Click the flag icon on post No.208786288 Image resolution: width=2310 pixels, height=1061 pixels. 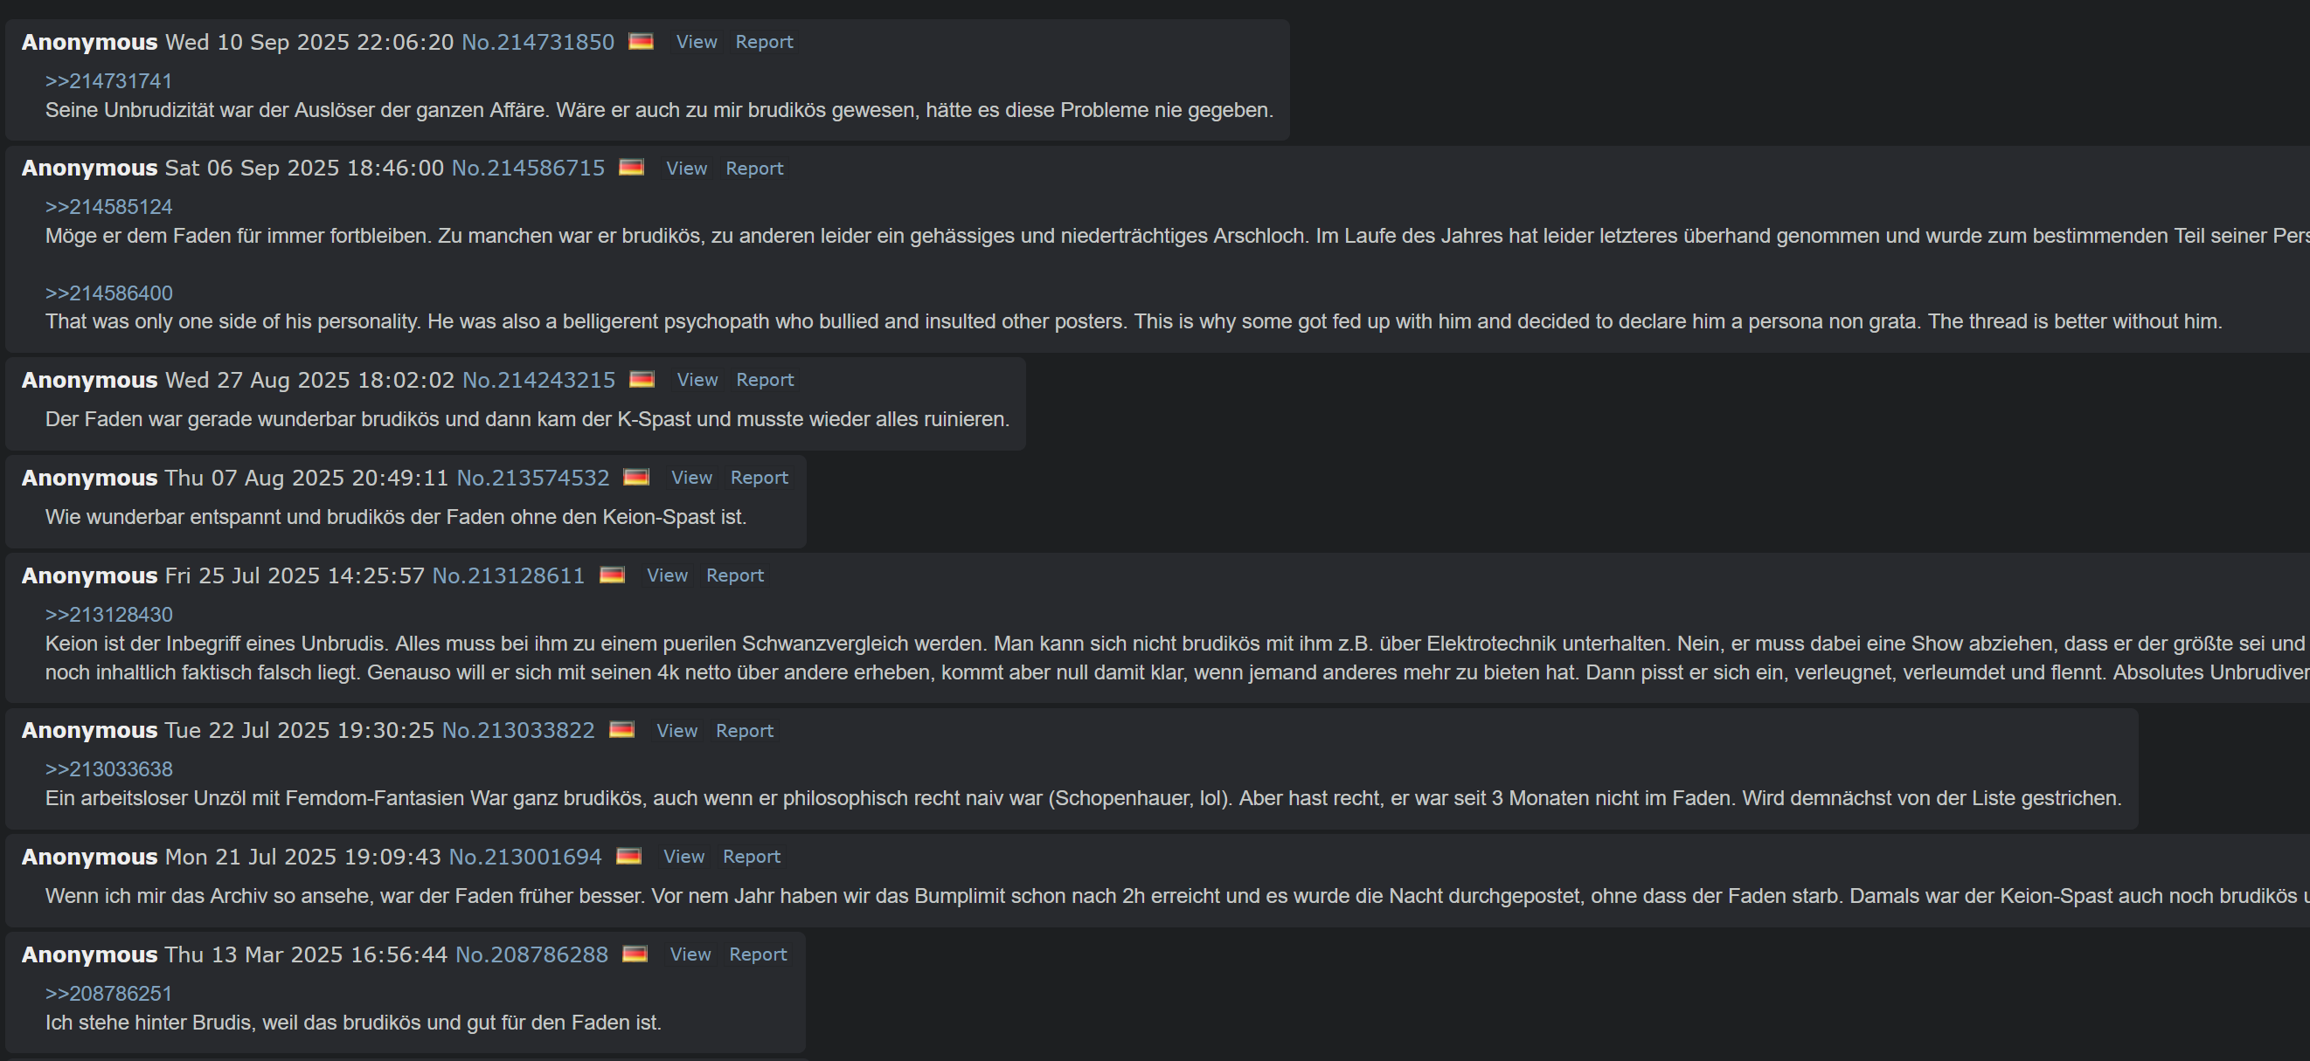point(635,954)
